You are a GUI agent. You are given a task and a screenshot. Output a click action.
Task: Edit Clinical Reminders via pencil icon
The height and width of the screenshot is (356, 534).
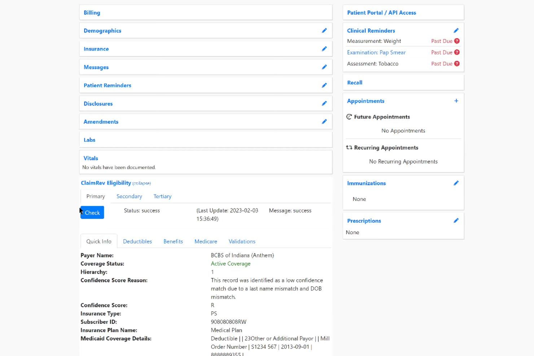456,31
